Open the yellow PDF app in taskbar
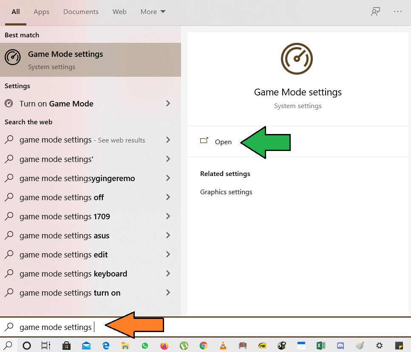The height and width of the screenshot is (352, 411). pos(262,346)
